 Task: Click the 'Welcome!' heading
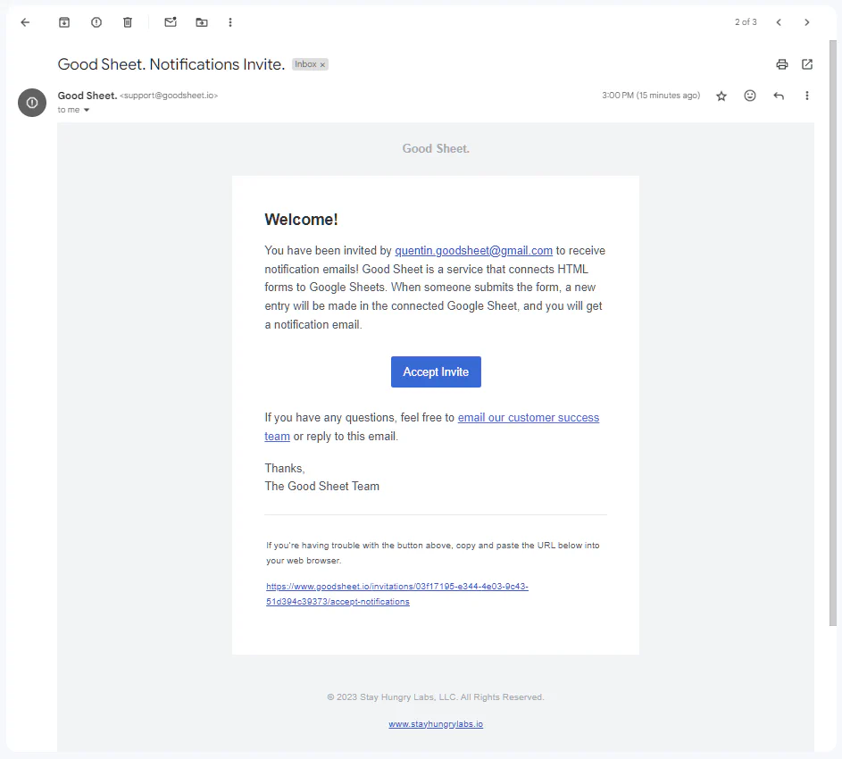click(301, 219)
